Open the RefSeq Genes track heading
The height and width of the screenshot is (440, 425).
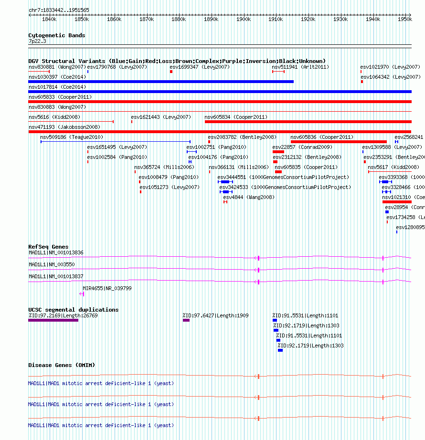click(x=48, y=247)
